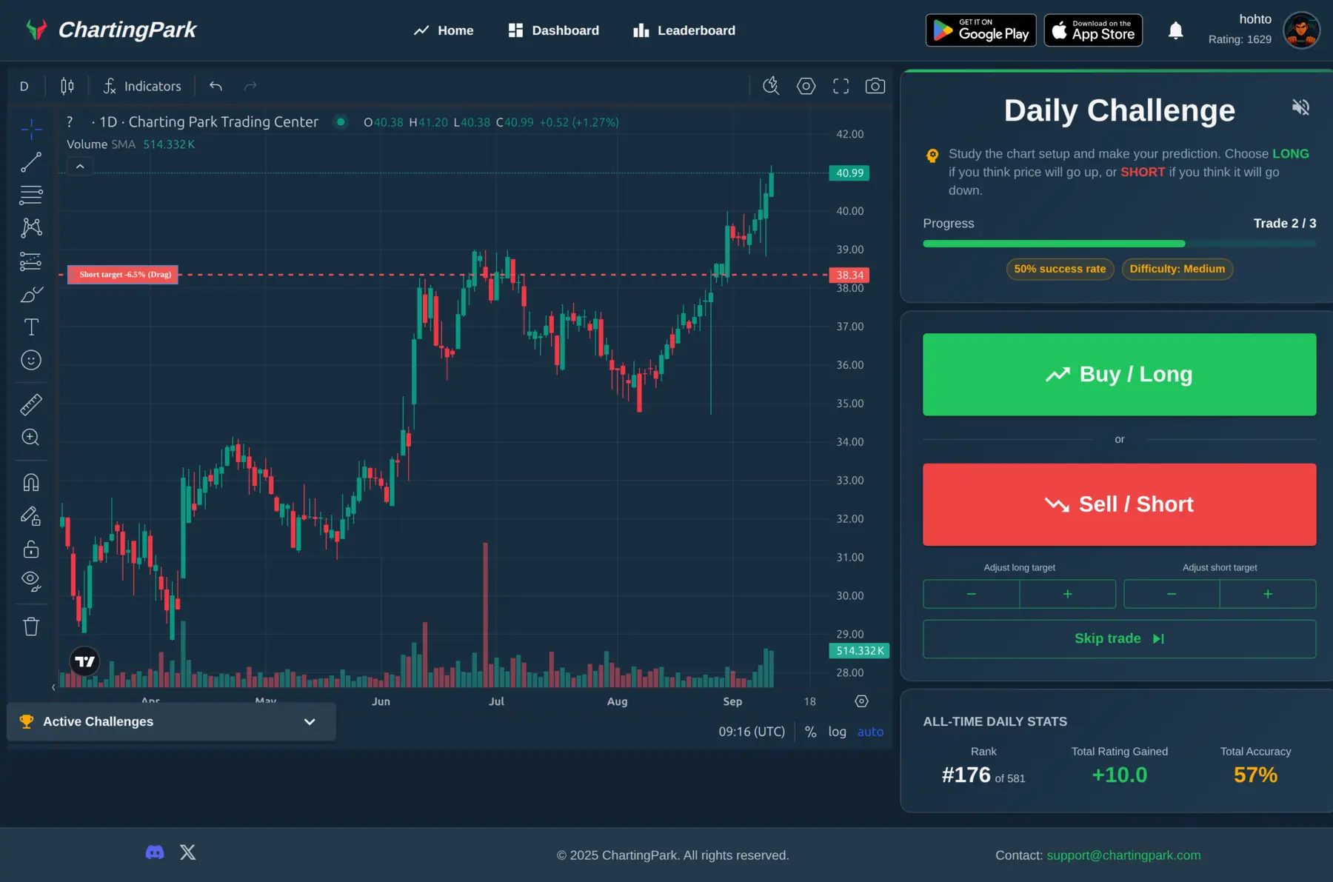
Task: Open notifications bell
Action: pos(1175,30)
